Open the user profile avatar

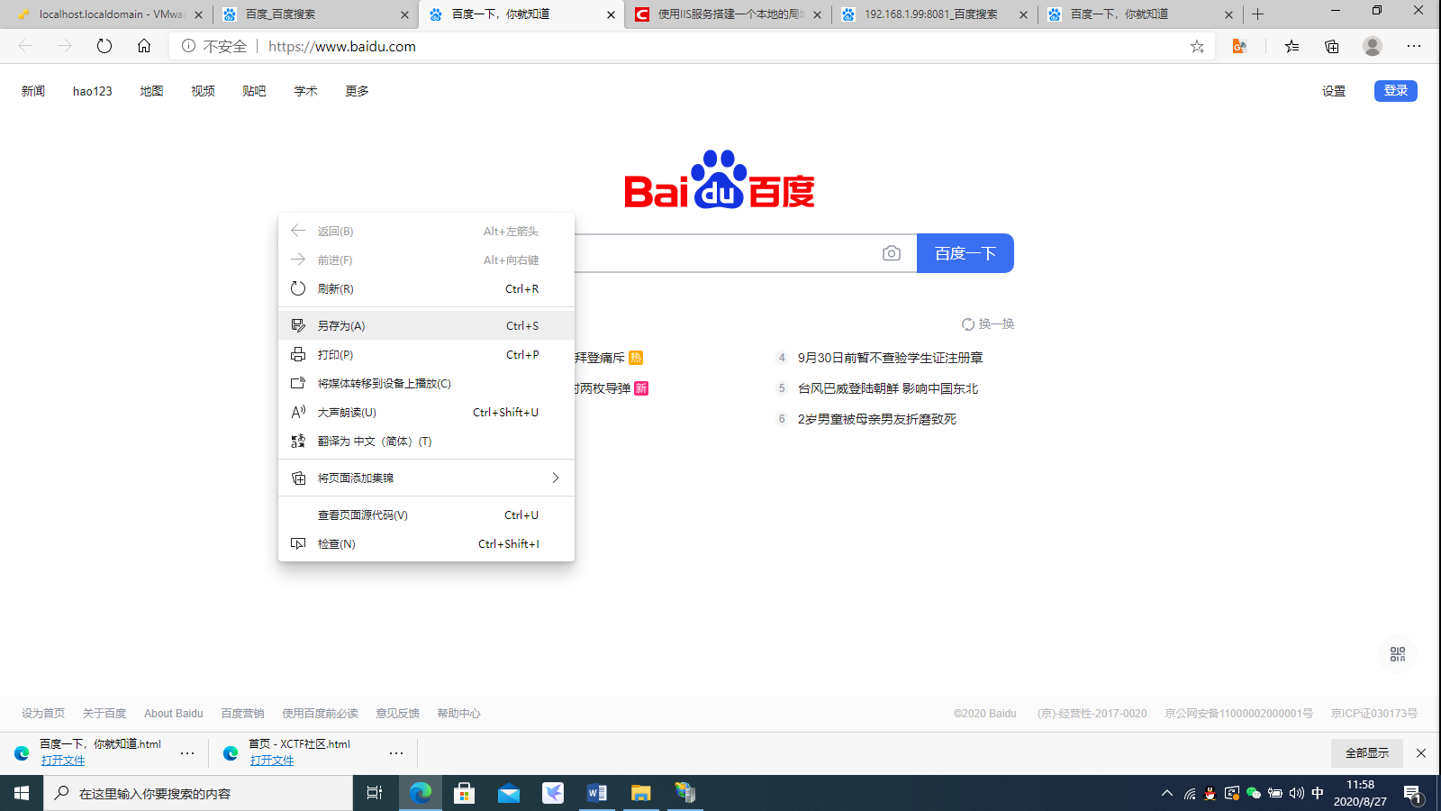(1373, 46)
